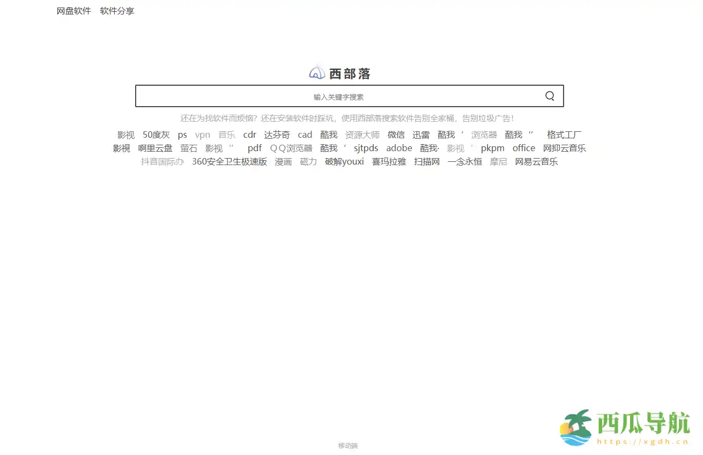The image size is (703, 455).
Task: Click the adobe hot keyword
Action: point(399,148)
